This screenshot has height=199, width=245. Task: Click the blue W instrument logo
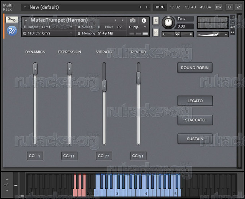12,31
